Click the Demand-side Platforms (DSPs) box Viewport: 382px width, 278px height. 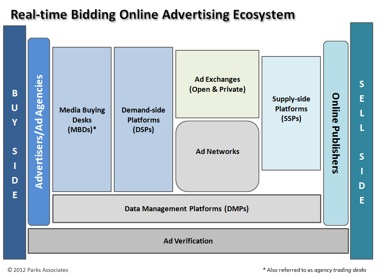pos(143,119)
